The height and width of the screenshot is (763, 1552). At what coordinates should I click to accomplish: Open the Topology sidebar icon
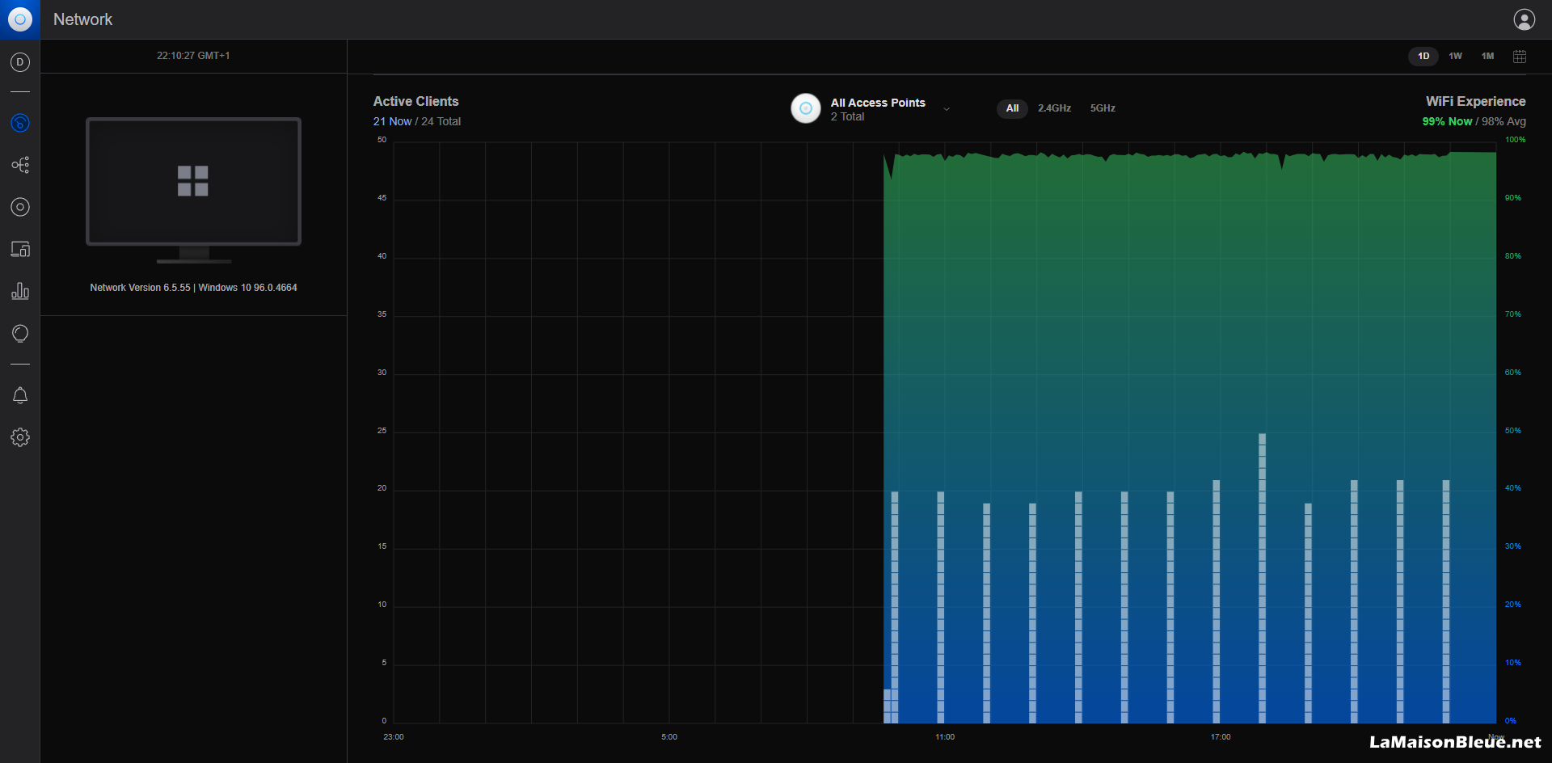coord(20,165)
